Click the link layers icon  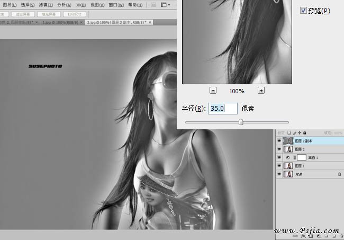coord(295,236)
